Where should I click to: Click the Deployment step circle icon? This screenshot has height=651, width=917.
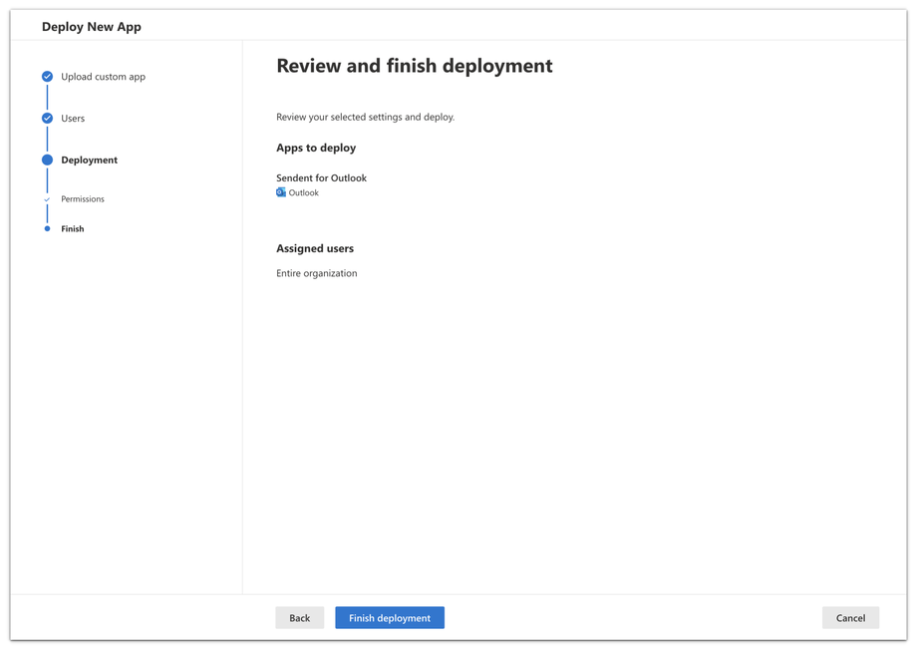pyautogui.click(x=47, y=160)
